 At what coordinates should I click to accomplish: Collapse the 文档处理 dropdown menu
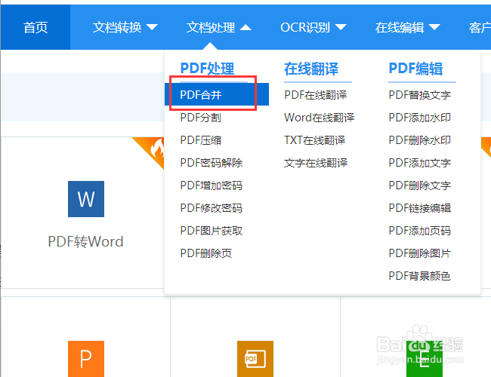(218, 27)
